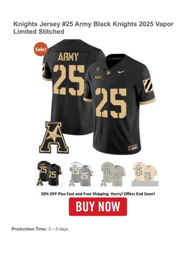Select the cream colored jersey thumbnail
The width and height of the screenshot is (196, 253).
click(x=145, y=173)
